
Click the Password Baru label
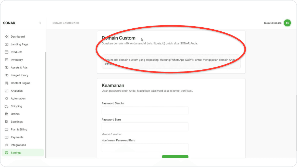[x=111, y=120]
